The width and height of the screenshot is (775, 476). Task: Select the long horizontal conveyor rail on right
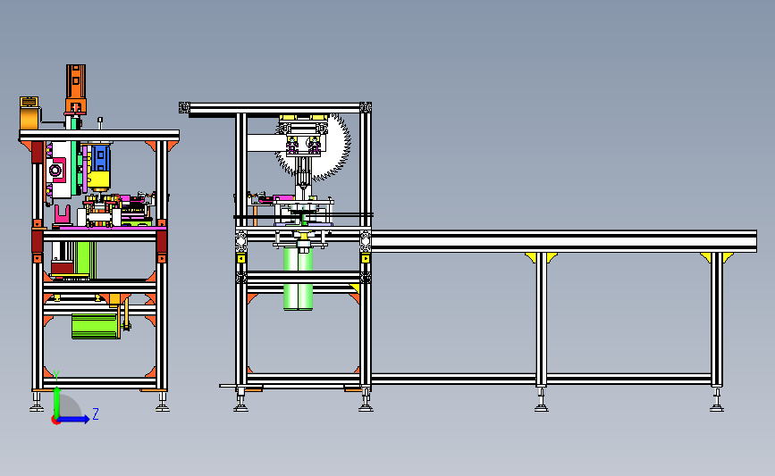(x=563, y=241)
